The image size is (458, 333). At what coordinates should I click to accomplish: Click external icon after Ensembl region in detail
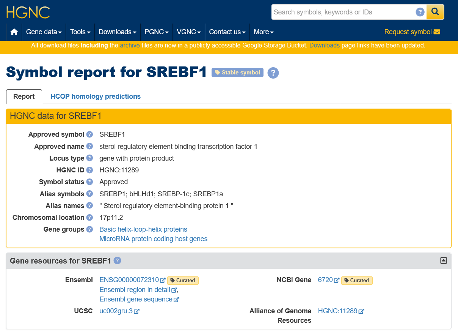click(x=174, y=290)
